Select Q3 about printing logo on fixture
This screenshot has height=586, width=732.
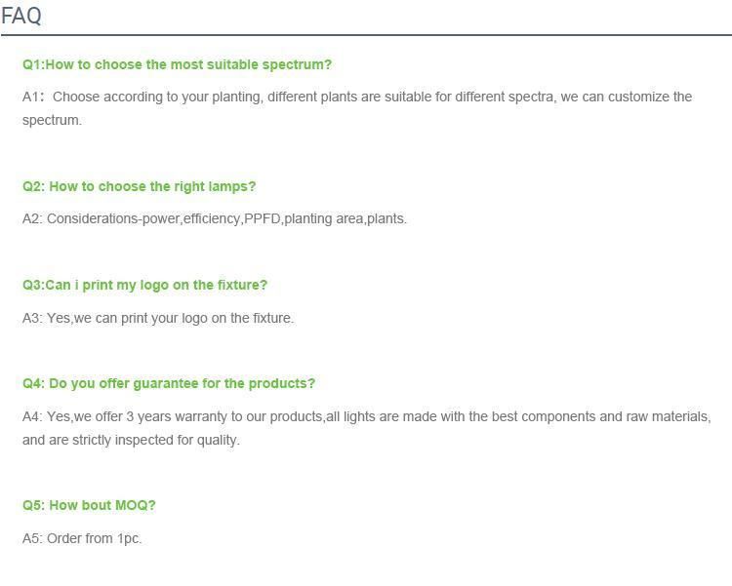pyautogui.click(x=144, y=285)
